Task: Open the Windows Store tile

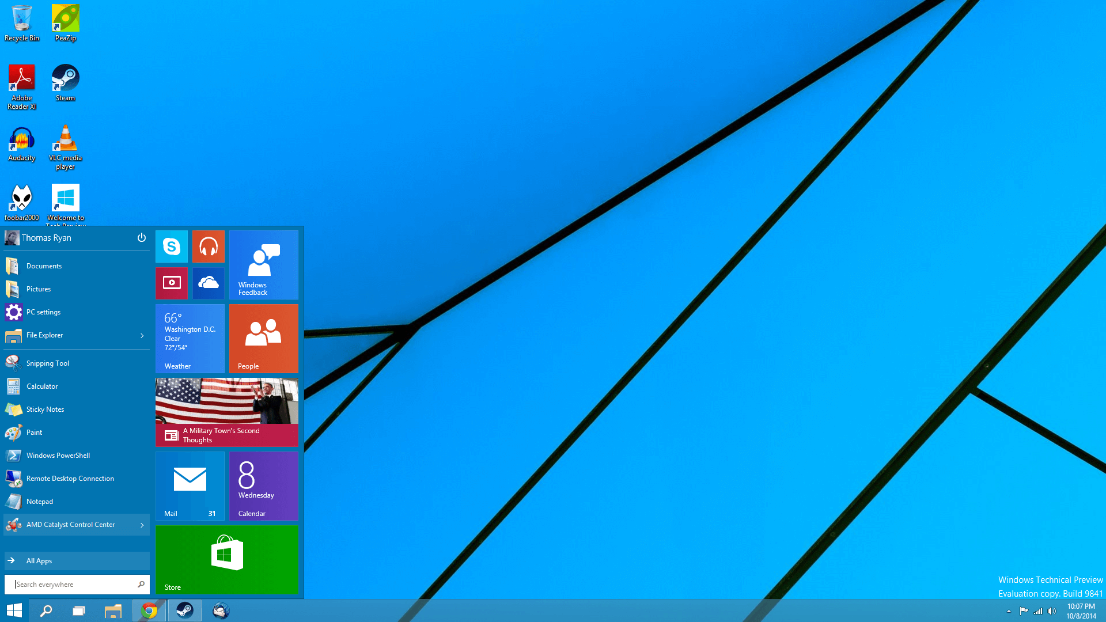Action: (226, 559)
